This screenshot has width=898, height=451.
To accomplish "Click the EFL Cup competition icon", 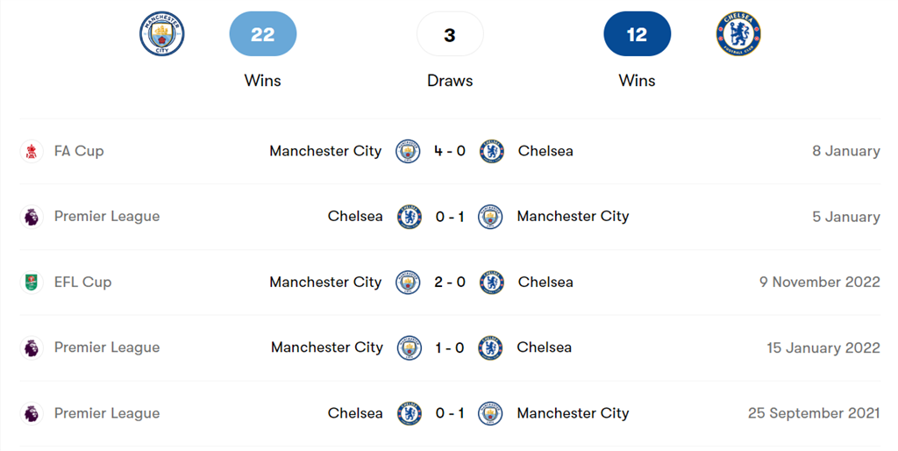I will coord(32,283).
